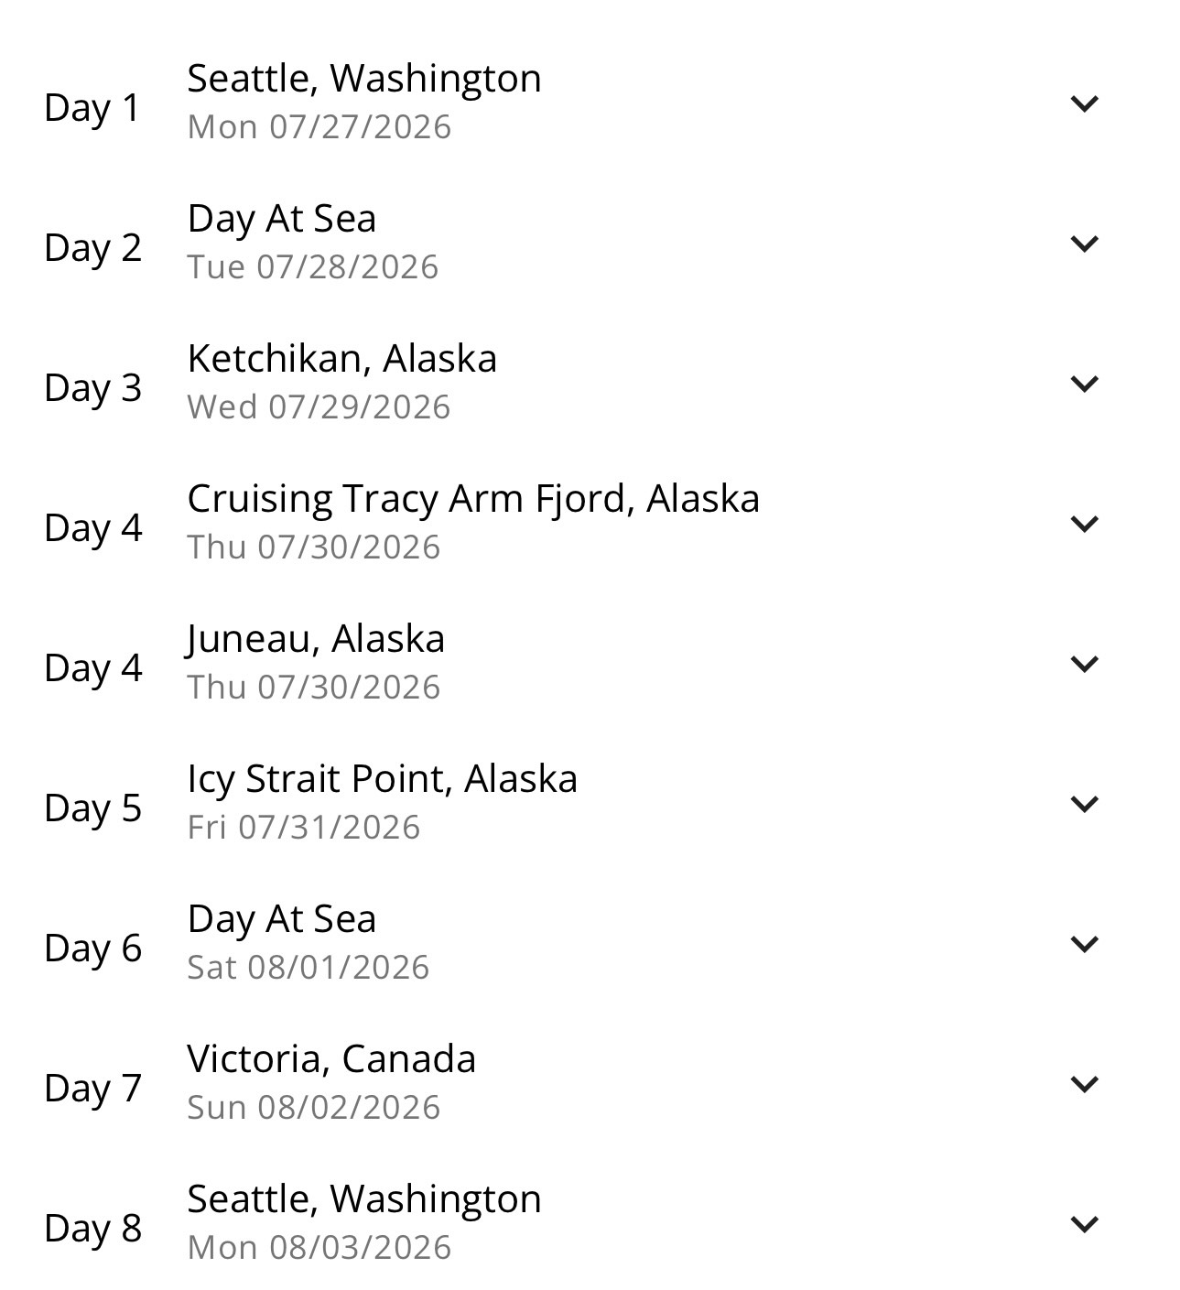Image resolution: width=1180 pixels, height=1290 pixels.
Task: Open the Victoria, Canada port title
Action: click(x=331, y=1059)
